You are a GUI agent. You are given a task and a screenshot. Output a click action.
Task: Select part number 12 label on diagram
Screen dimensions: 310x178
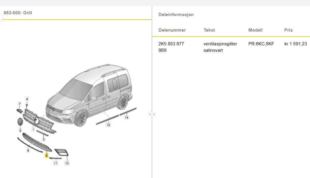[108, 125]
